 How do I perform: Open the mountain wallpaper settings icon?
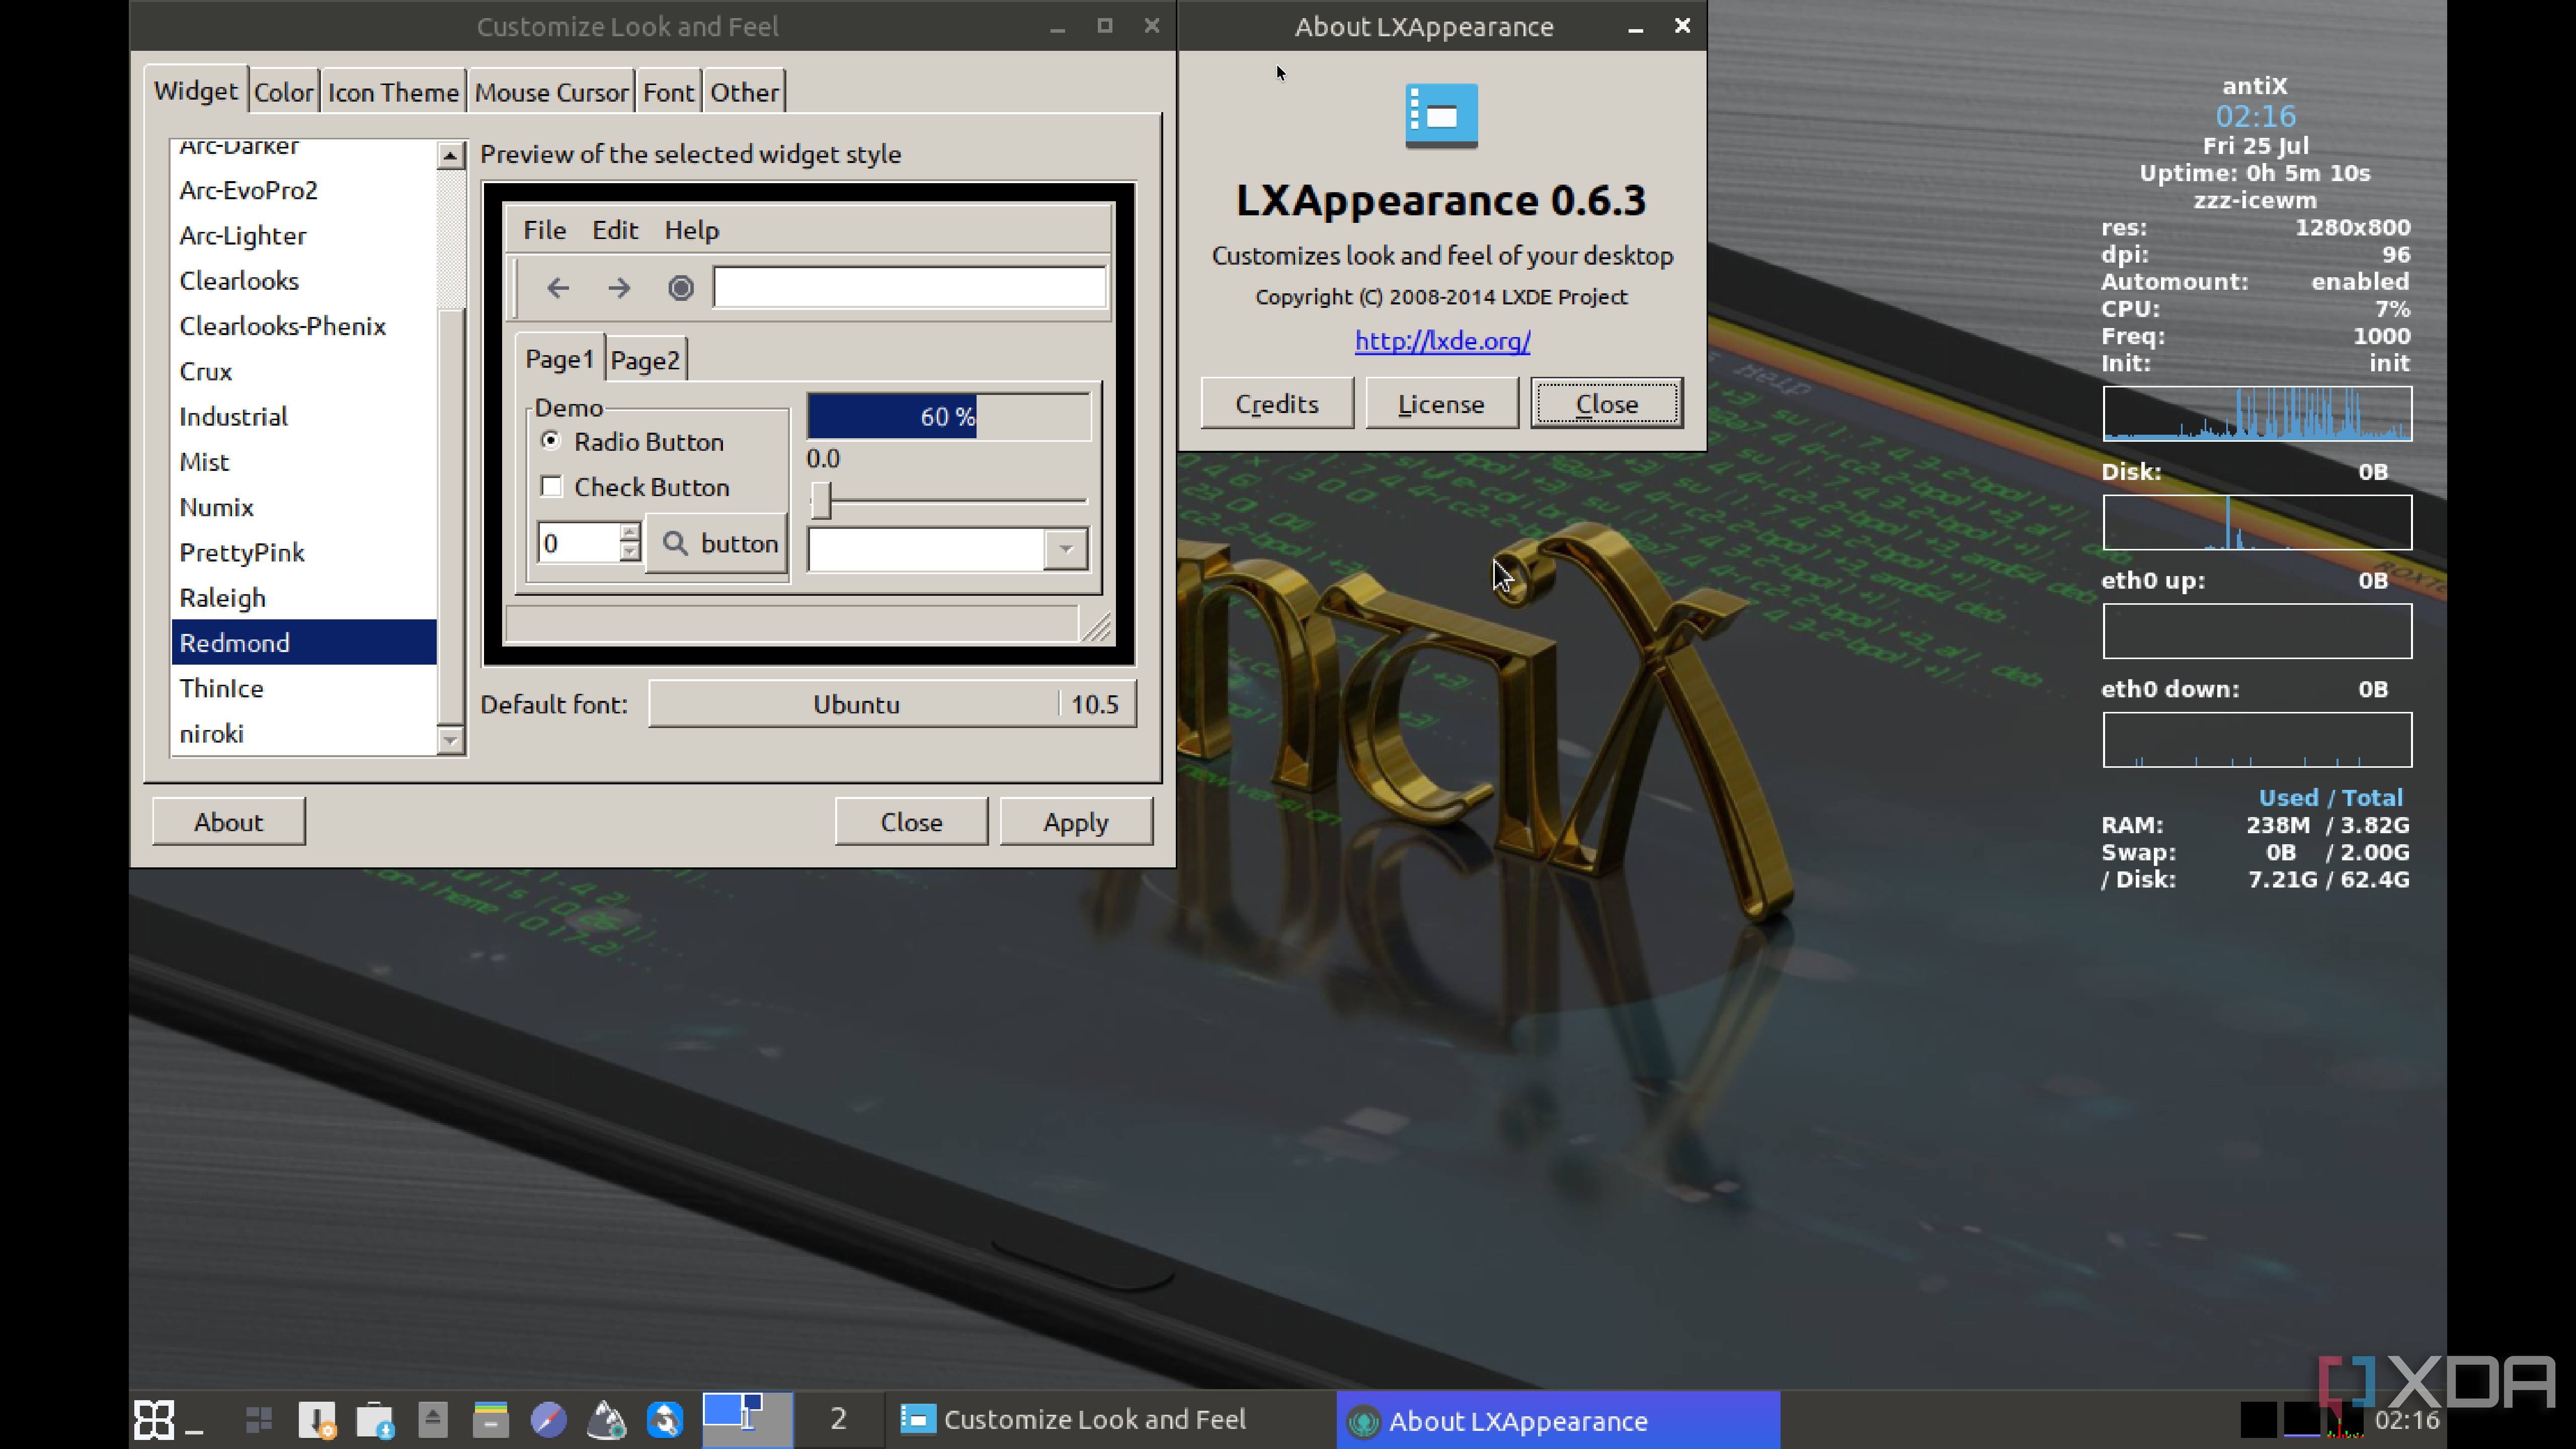(606, 1419)
